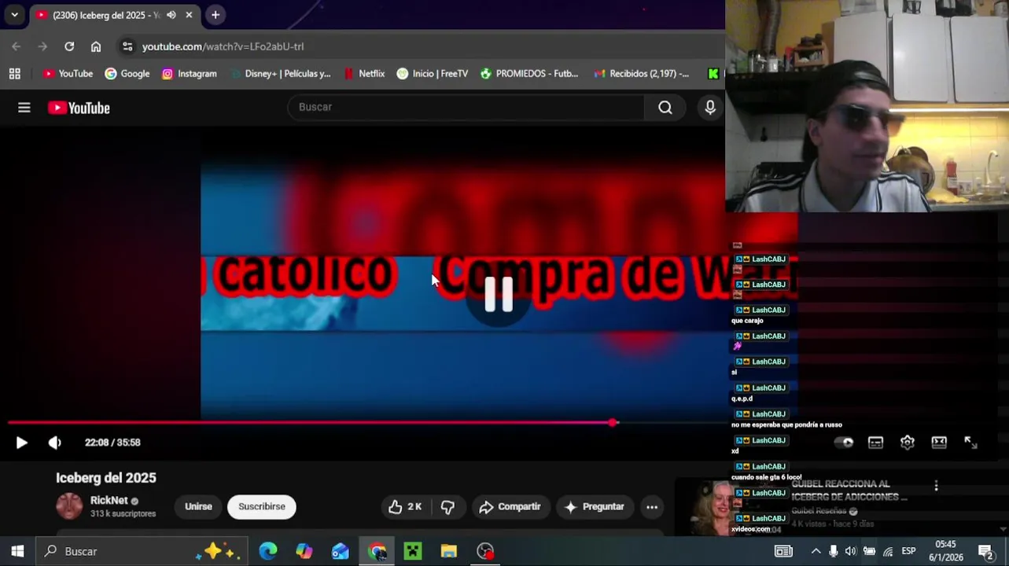Screen dimensions: 1009x566
Task: Click the 'Iceberg del 2025' video title
Action: (106, 478)
